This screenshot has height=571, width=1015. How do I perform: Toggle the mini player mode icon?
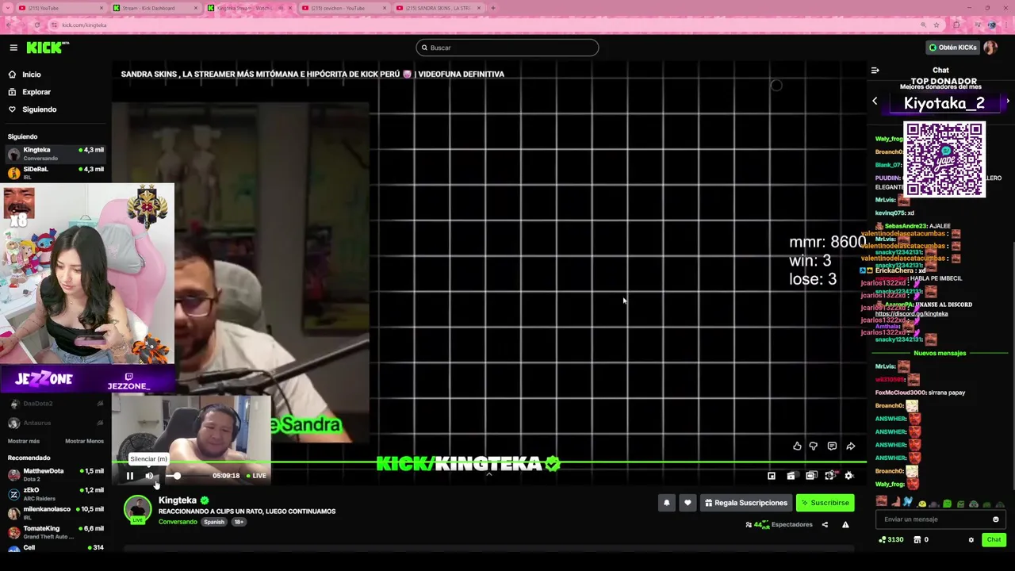pos(772,476)
